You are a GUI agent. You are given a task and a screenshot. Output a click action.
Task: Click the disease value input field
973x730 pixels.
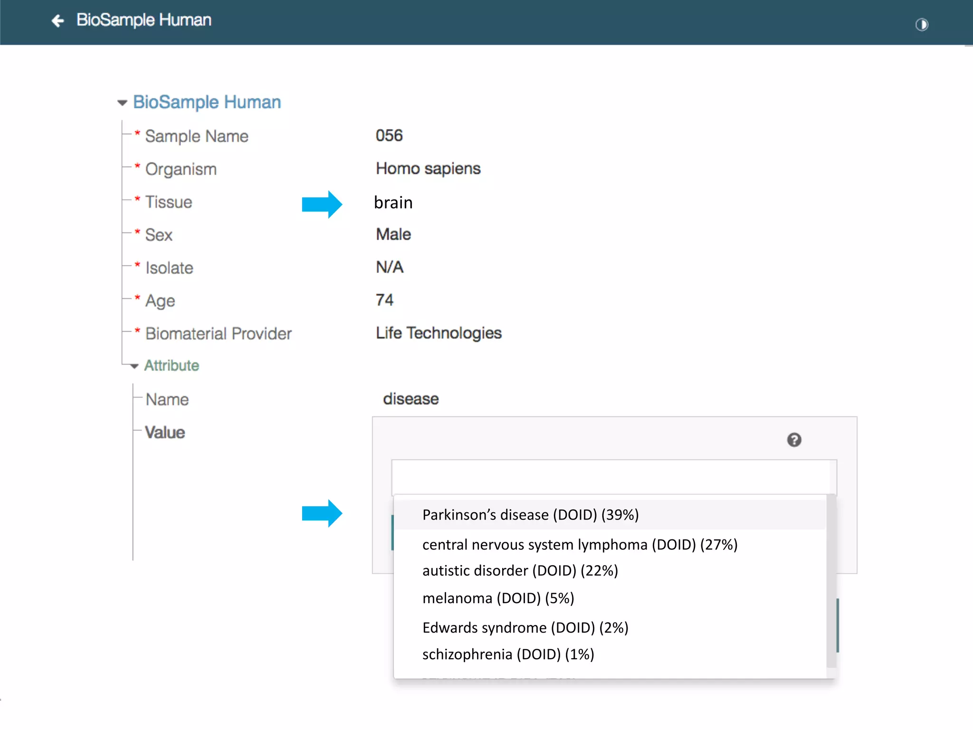point(613,477)
